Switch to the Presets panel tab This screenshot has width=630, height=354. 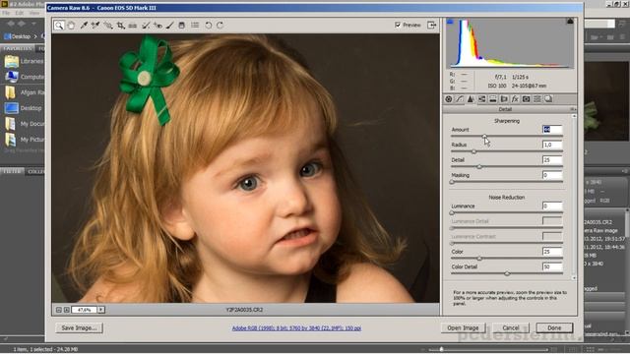click(537, 98)
